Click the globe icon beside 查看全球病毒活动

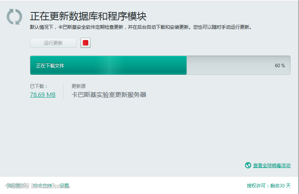click(248, 165)
